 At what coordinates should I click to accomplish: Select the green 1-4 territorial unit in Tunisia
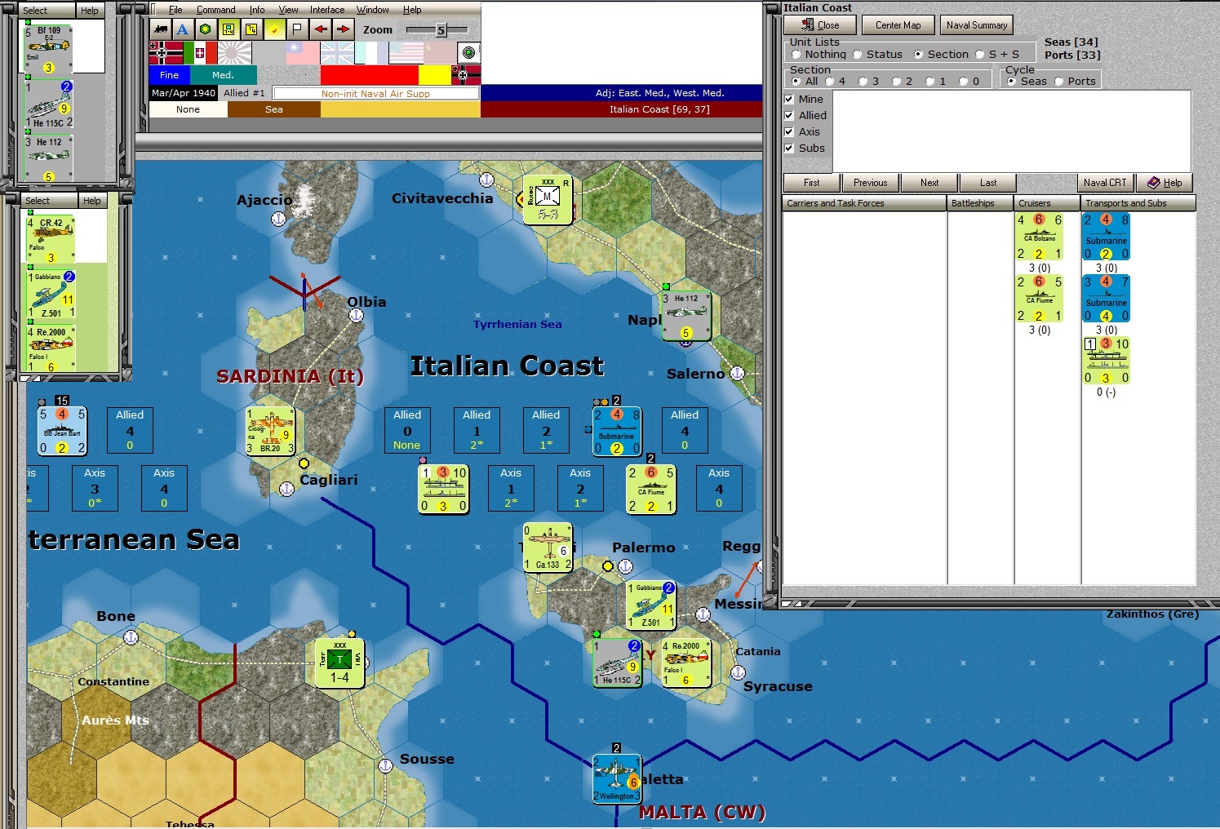[x=339, y=663]
